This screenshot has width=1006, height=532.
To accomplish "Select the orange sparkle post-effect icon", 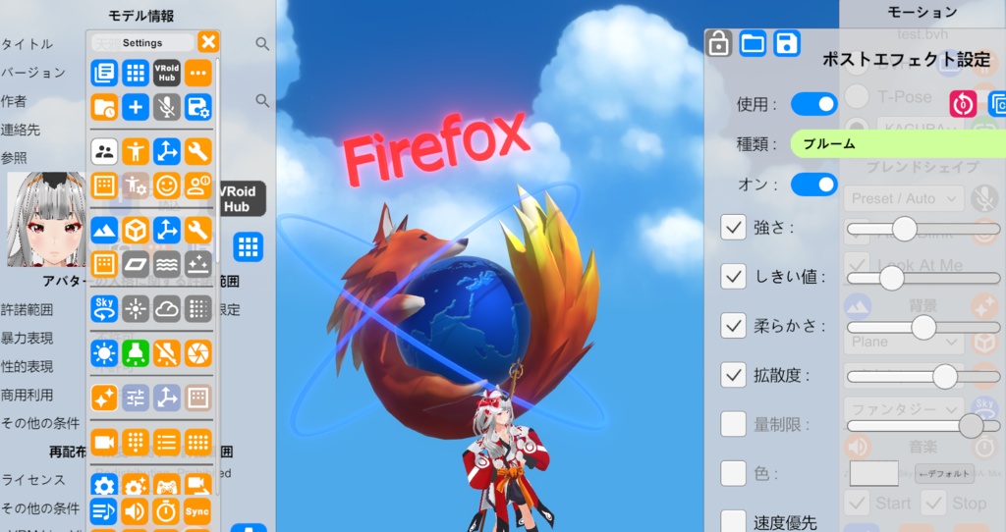I will [104, 399].
